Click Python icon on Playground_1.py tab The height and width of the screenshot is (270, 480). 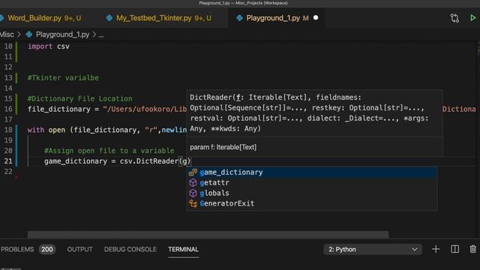tap(239, 18)
